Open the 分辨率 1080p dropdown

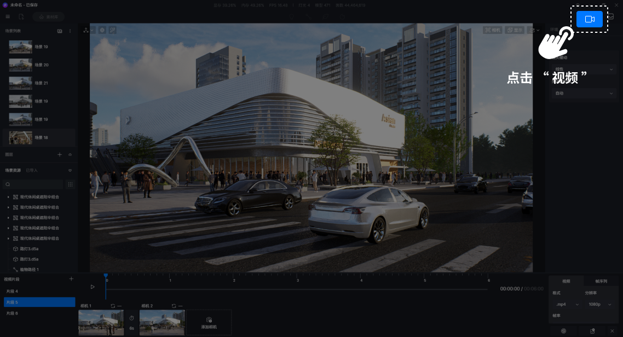(x=599, y=304)
